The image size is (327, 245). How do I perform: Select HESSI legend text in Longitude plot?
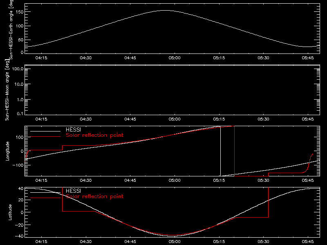[73, 129]
